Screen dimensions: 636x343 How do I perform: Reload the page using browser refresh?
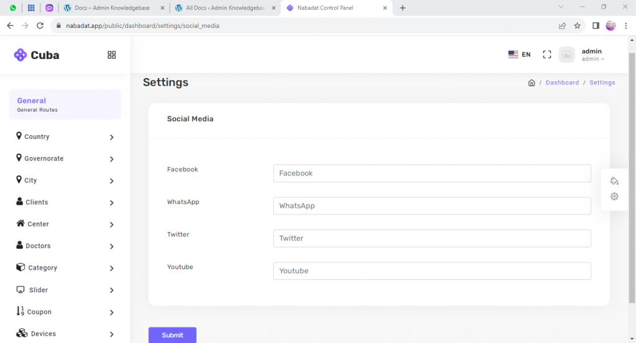40,26
